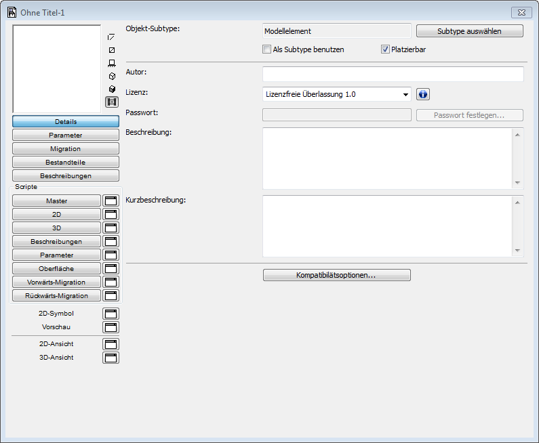Click into the Beschreibung text area
This screenshot has height=443, width=539.
click(387, 159)
